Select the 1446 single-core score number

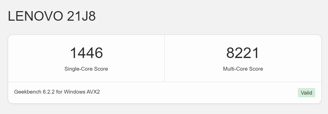pos(86,53)
